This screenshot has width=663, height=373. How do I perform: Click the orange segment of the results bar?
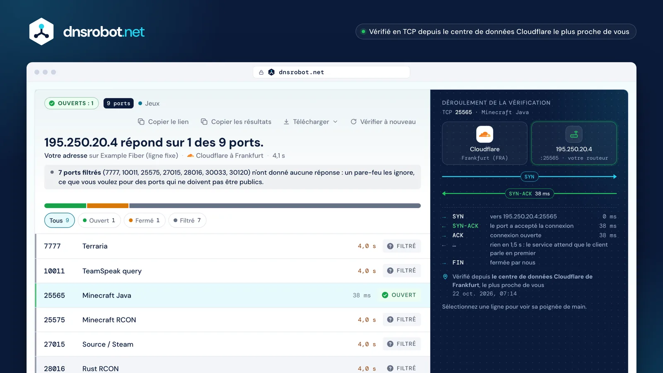[x=108, y=206]
